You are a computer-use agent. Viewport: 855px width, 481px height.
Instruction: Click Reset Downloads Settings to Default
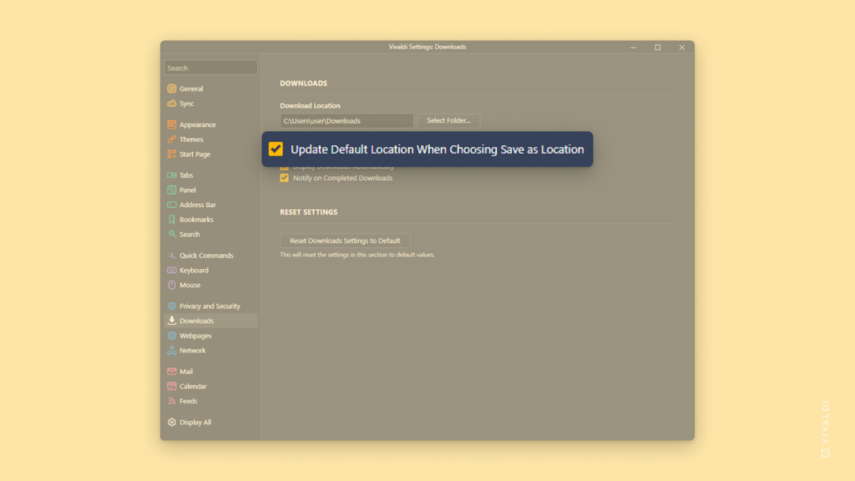pos(345,240)
